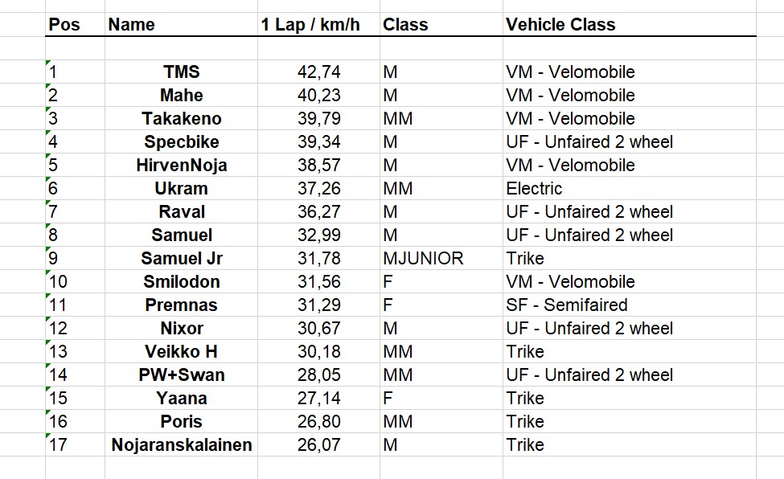Screen dimensions: 784x479
Task: Select the Nojaranskalainen name cell
Action: (181, 445)
